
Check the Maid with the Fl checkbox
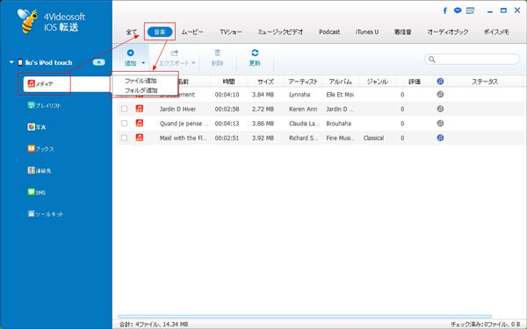point(125,138)
